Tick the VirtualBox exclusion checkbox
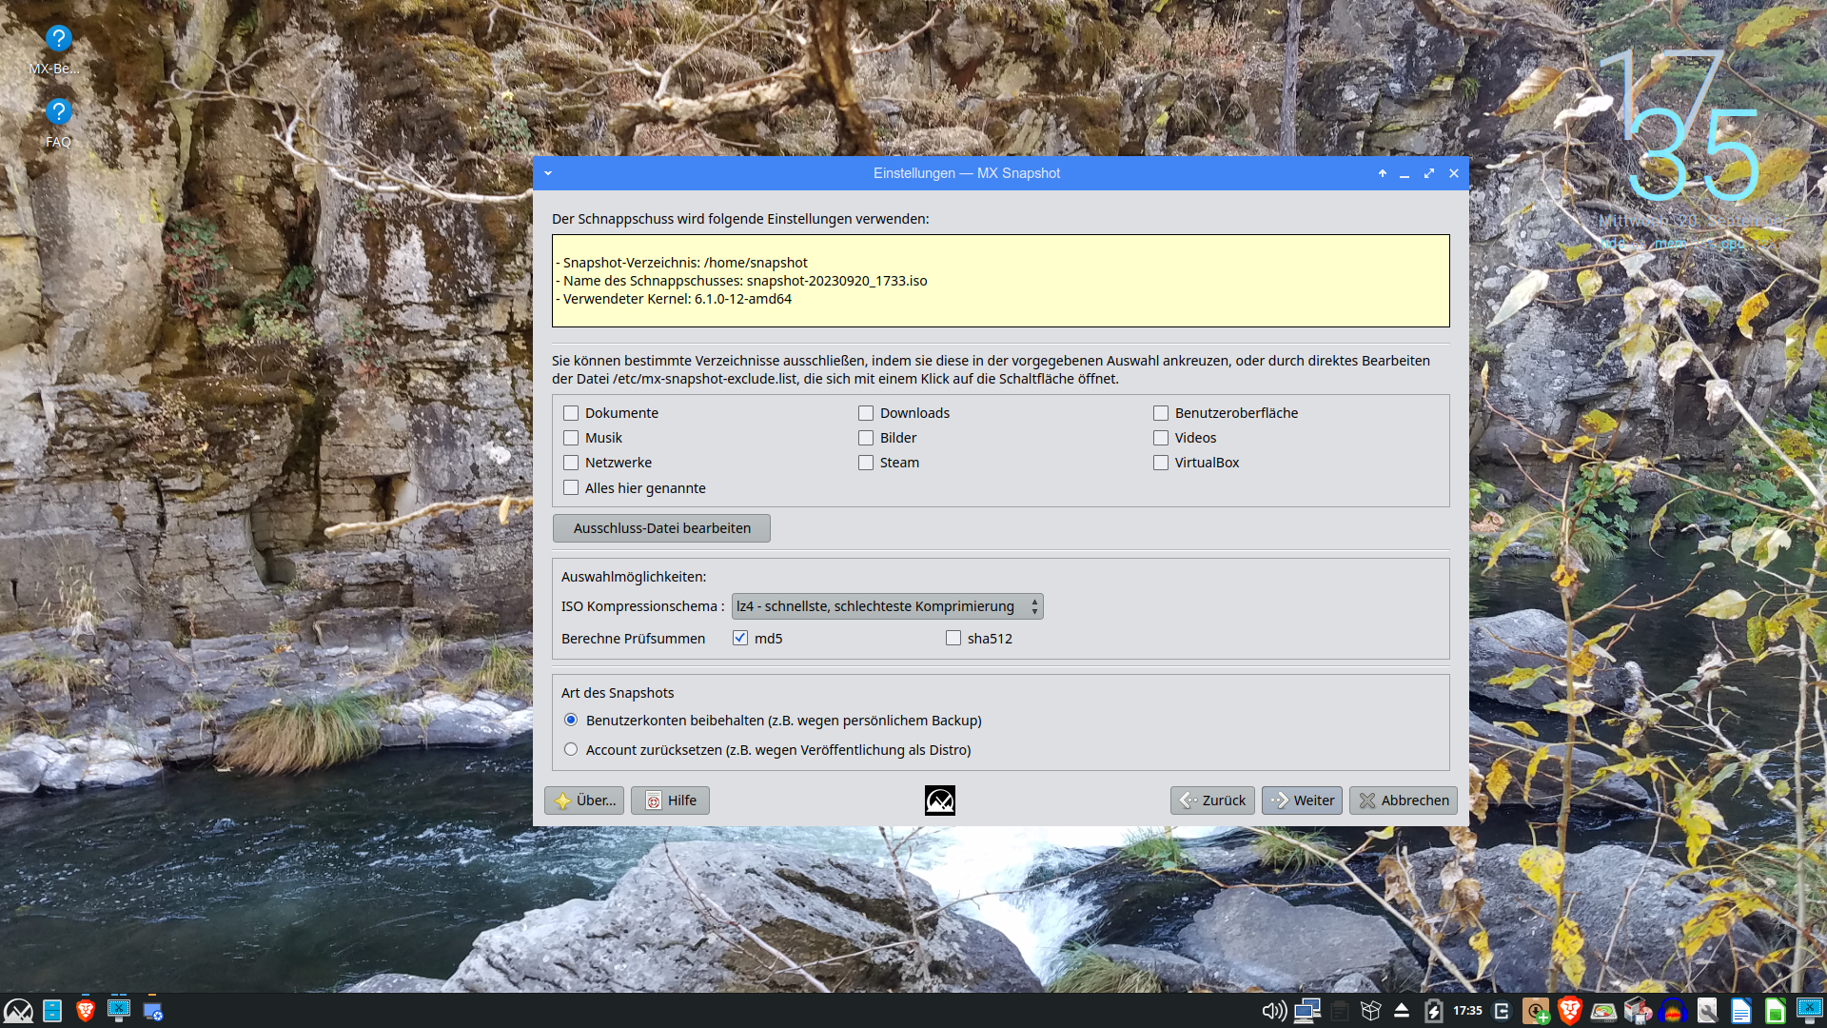The image size is (1827, 1028). point(1161,463)
